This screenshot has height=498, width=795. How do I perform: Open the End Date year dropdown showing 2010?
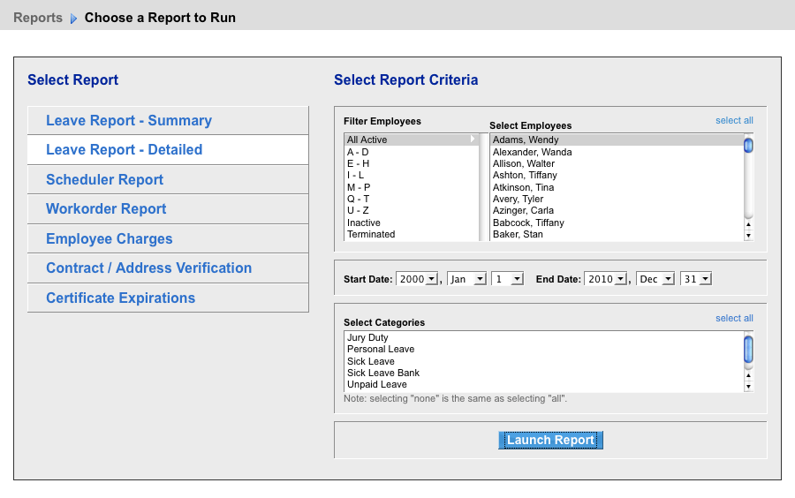tap(605, 279)
